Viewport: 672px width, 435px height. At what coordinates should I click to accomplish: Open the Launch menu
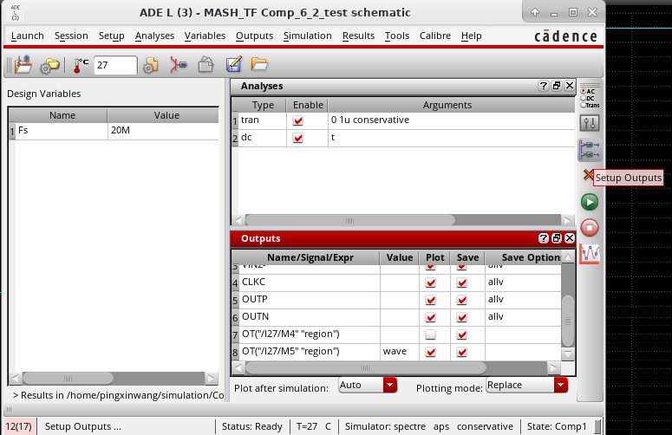point(28,36)
